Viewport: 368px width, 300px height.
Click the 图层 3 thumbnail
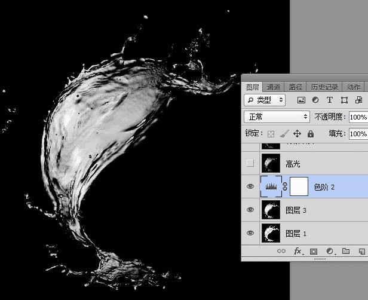(x=271, y=210)
